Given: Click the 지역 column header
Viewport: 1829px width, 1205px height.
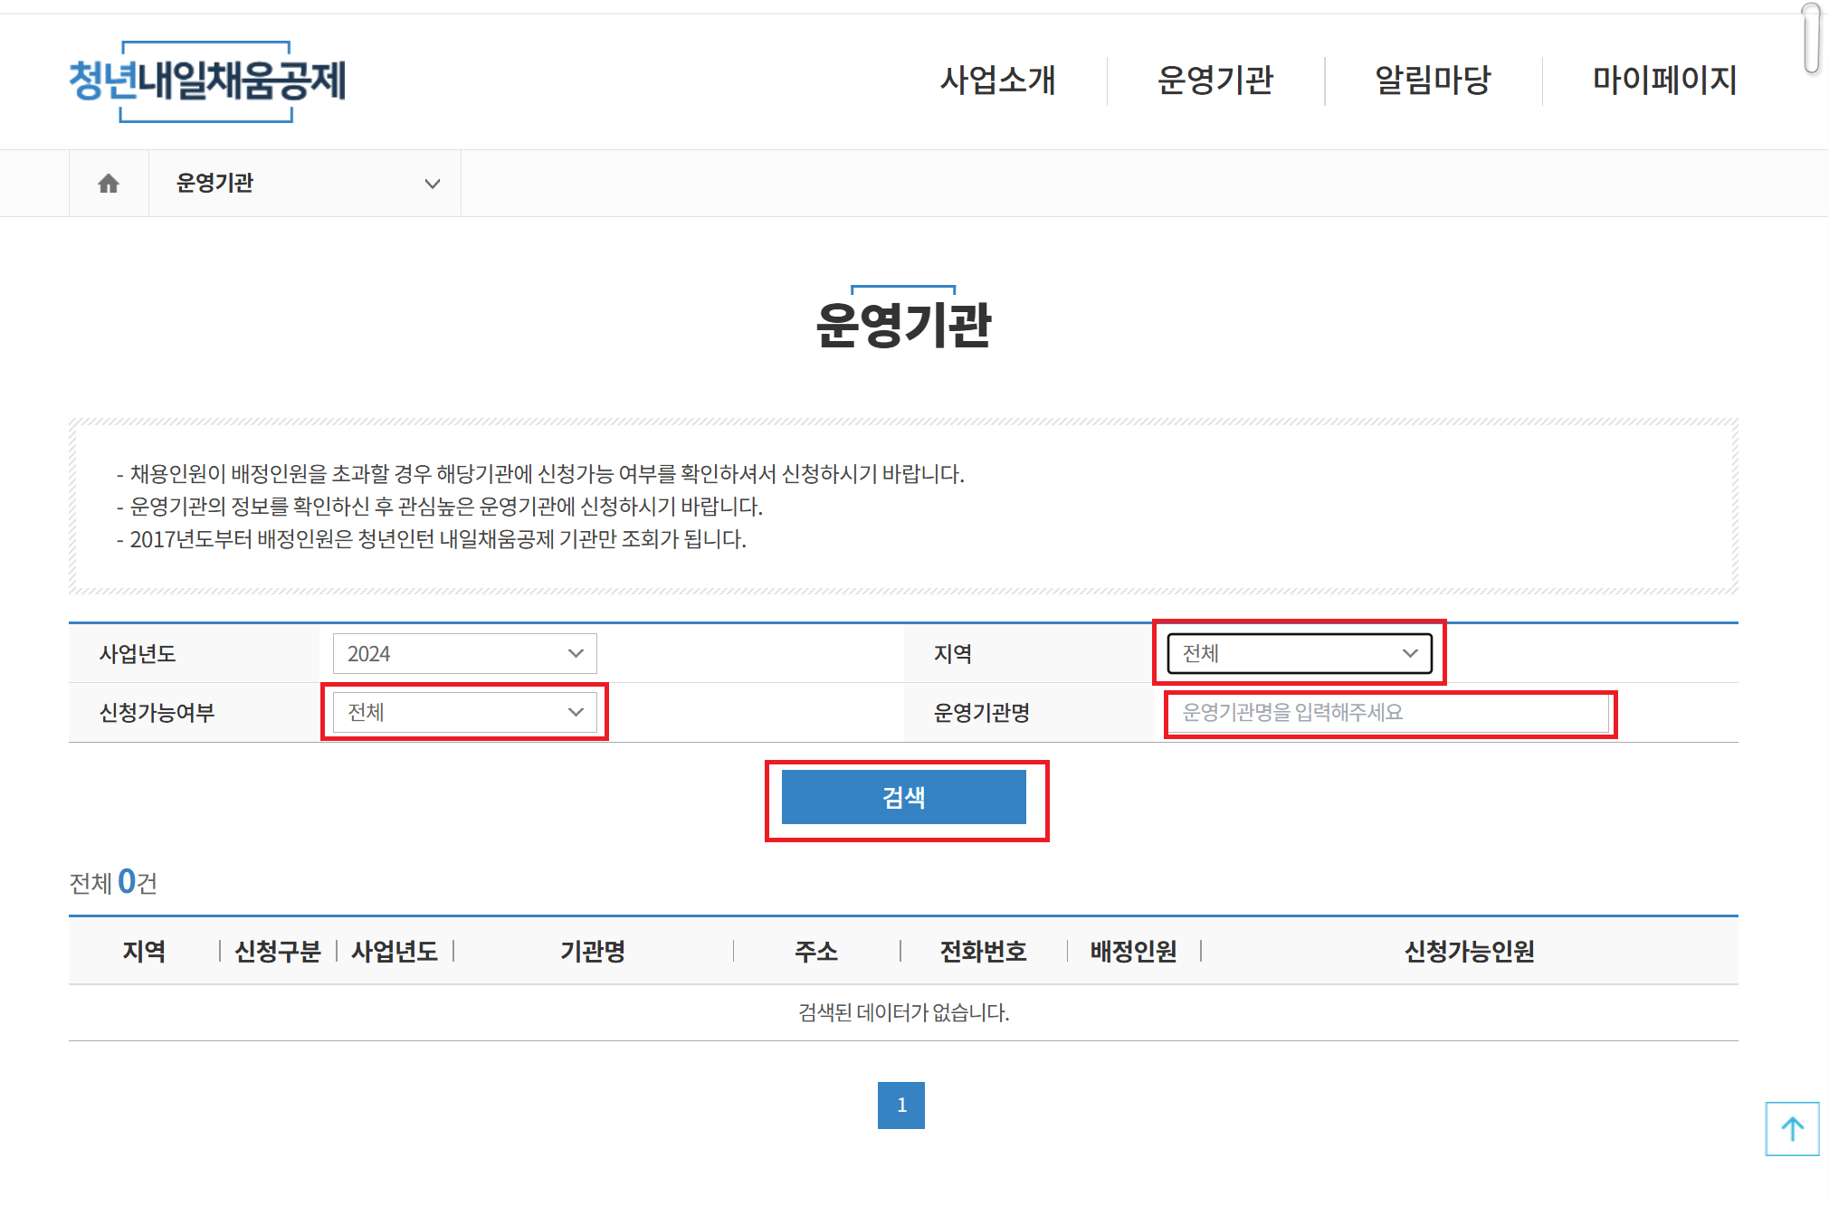Looking at the screenshot, I should [x=144, y=951].
